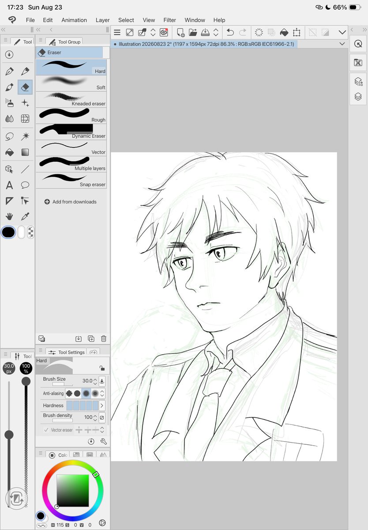This screenshot has width=368, height=530.
Task: Choose the no anti-aliasing option
Action: coord(69,393)
